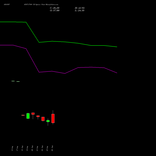
Task: Click the 12 Aug date axis label
Action: 12,149
